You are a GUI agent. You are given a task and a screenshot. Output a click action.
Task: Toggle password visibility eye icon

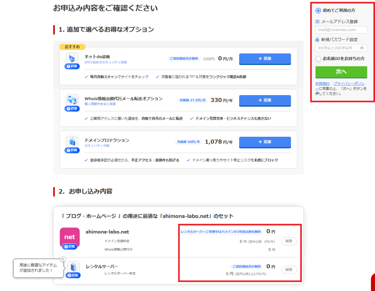pos(362,48)
